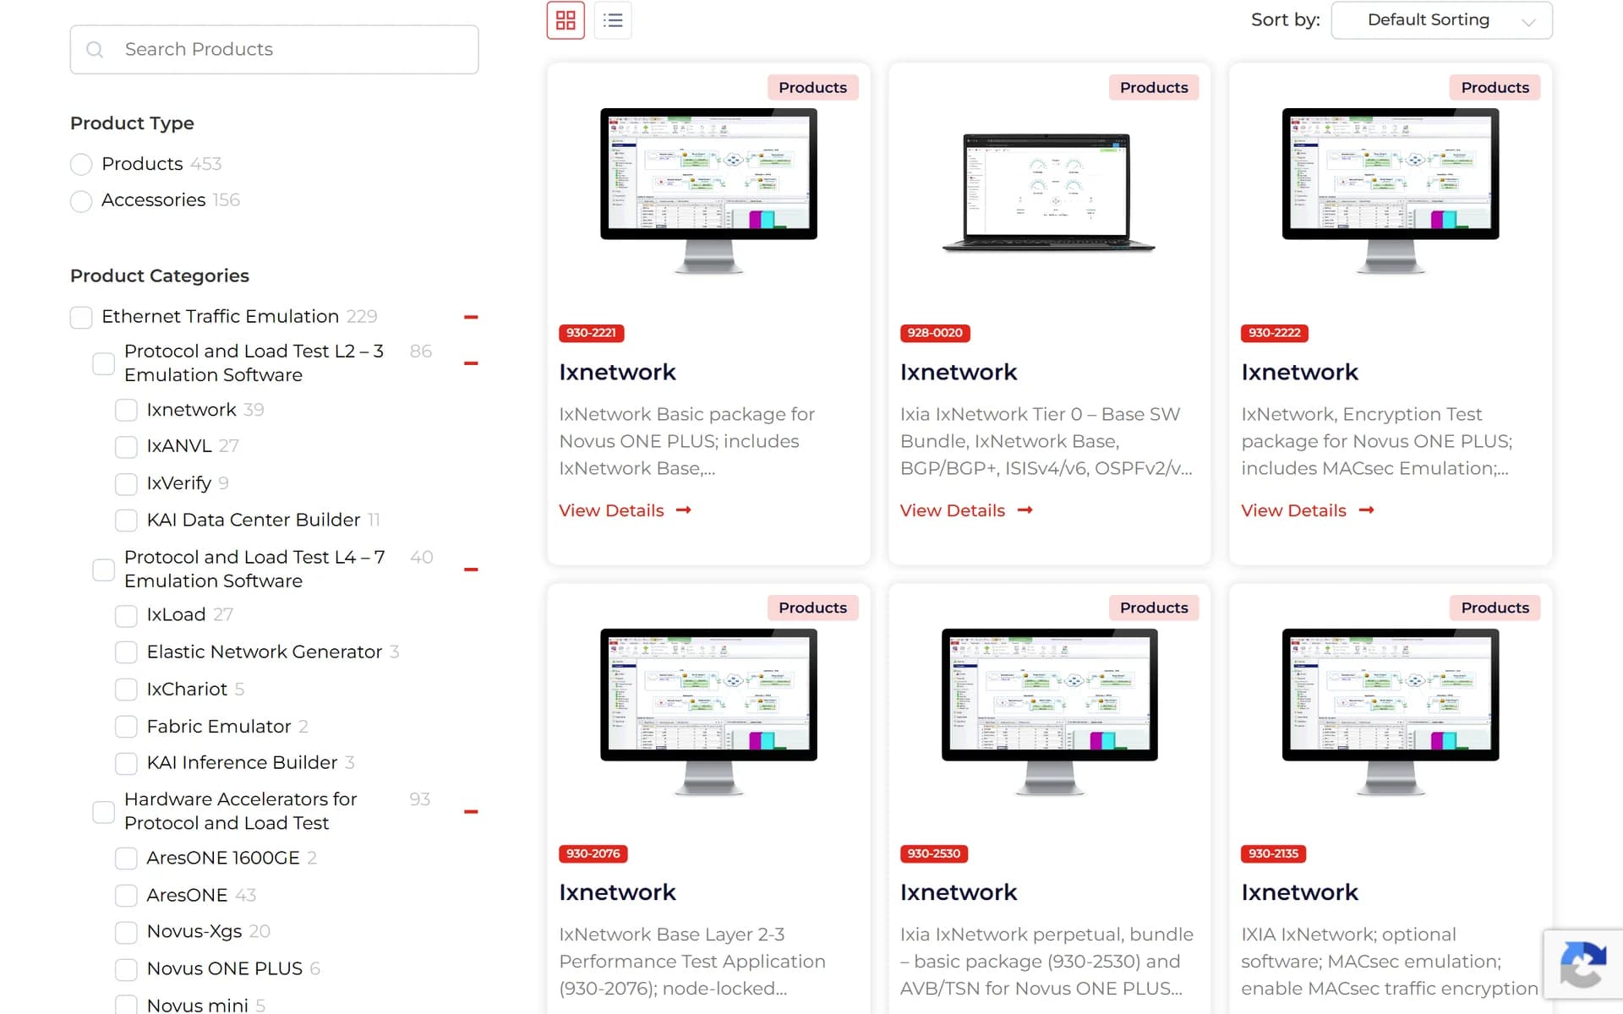Click the 928-0020 part number badge
1623x1014 pixels.
[x=935, y=333]
